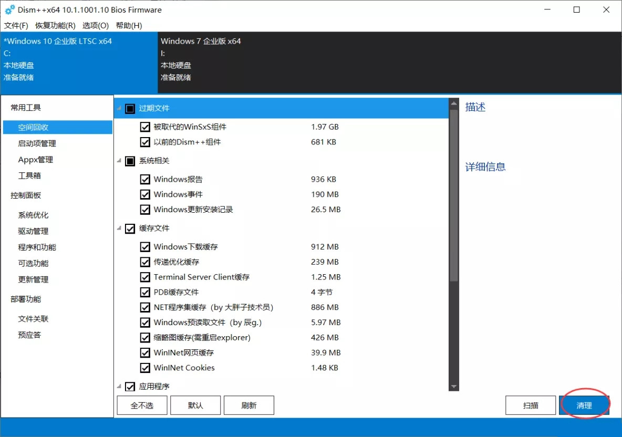Open 驱动管理 in the sidebar
The image size is (622, 437).
[x=33, y=231]
